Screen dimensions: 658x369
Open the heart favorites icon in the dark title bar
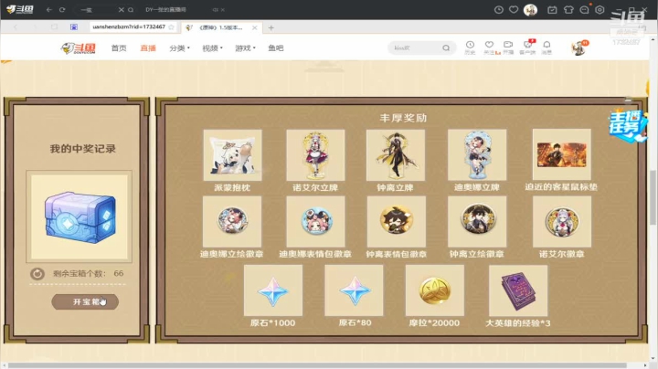(514, 10)
